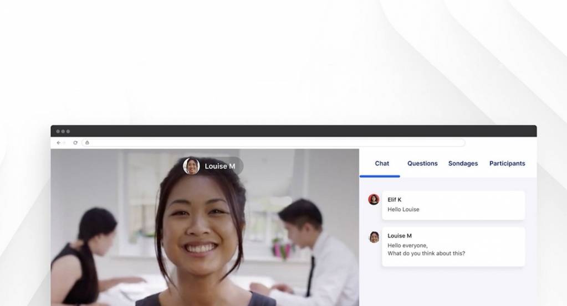Open the Questions tab
This screenshot has width=567, height=306.
point(422,163)
